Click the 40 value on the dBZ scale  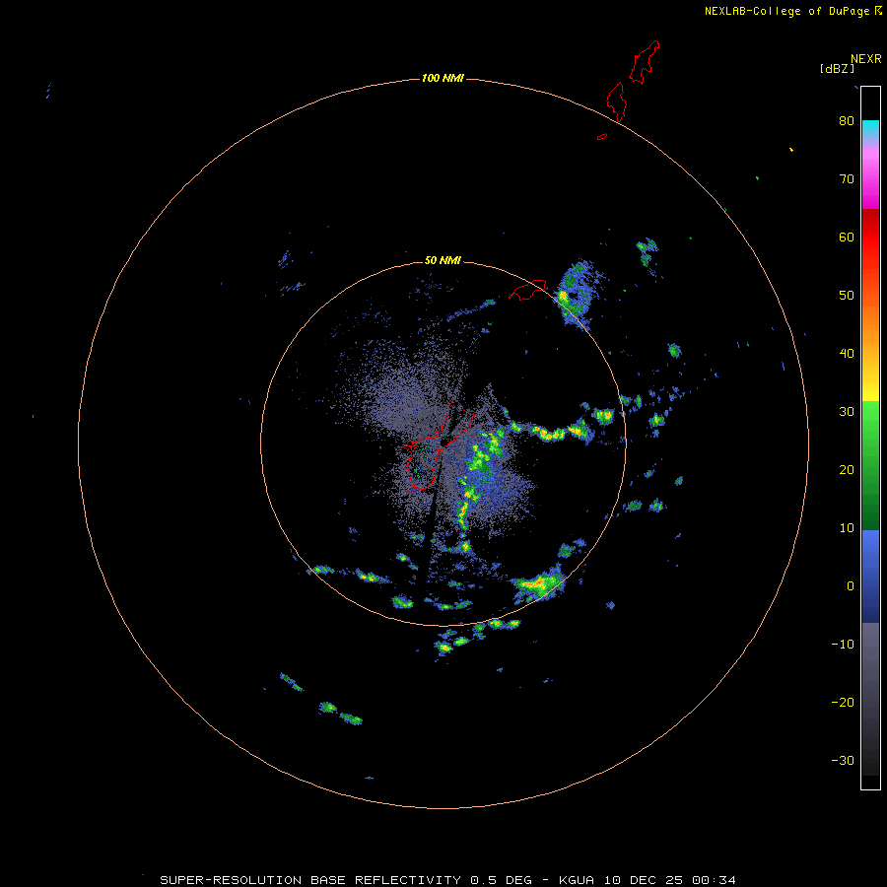pyautogui.click(x=847, y=353)
